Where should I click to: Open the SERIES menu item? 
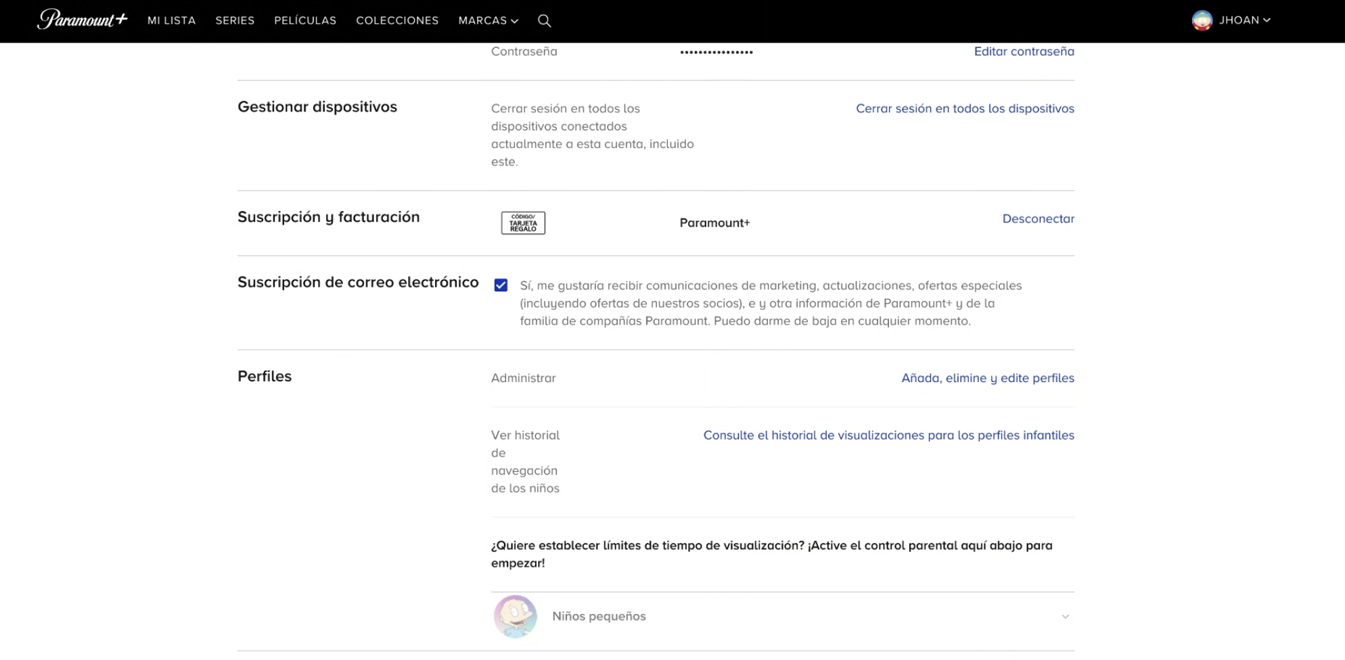point(235,21)
